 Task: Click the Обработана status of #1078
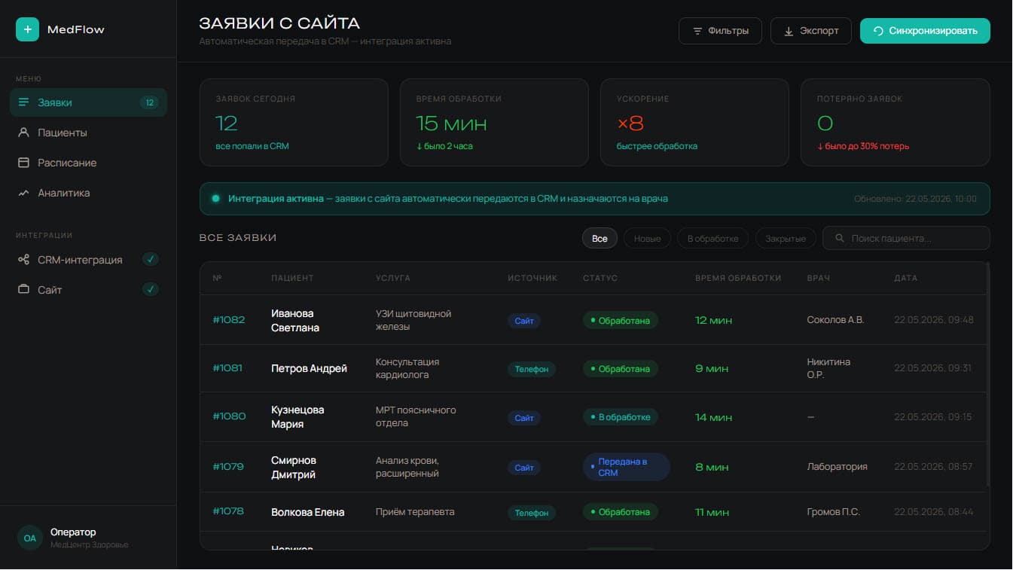621,512
